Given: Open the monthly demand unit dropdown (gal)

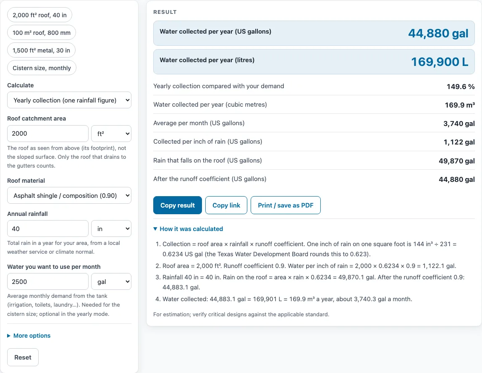Looking at the screenshot, I should pyautogui.click(x=111, y=282).
